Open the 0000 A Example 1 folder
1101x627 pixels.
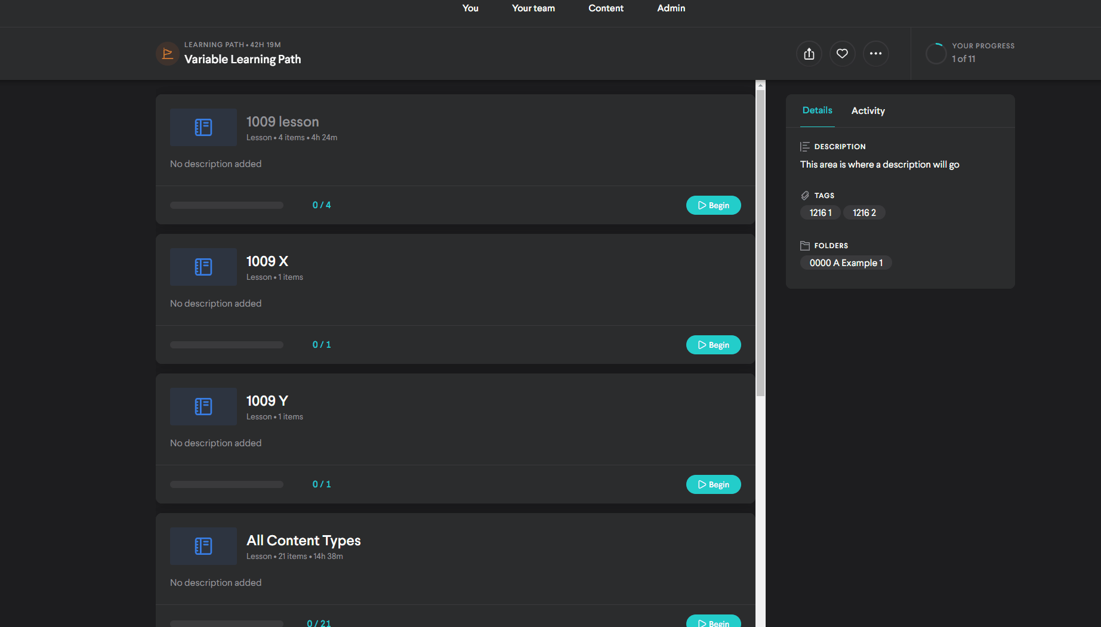tap(846, 262)
